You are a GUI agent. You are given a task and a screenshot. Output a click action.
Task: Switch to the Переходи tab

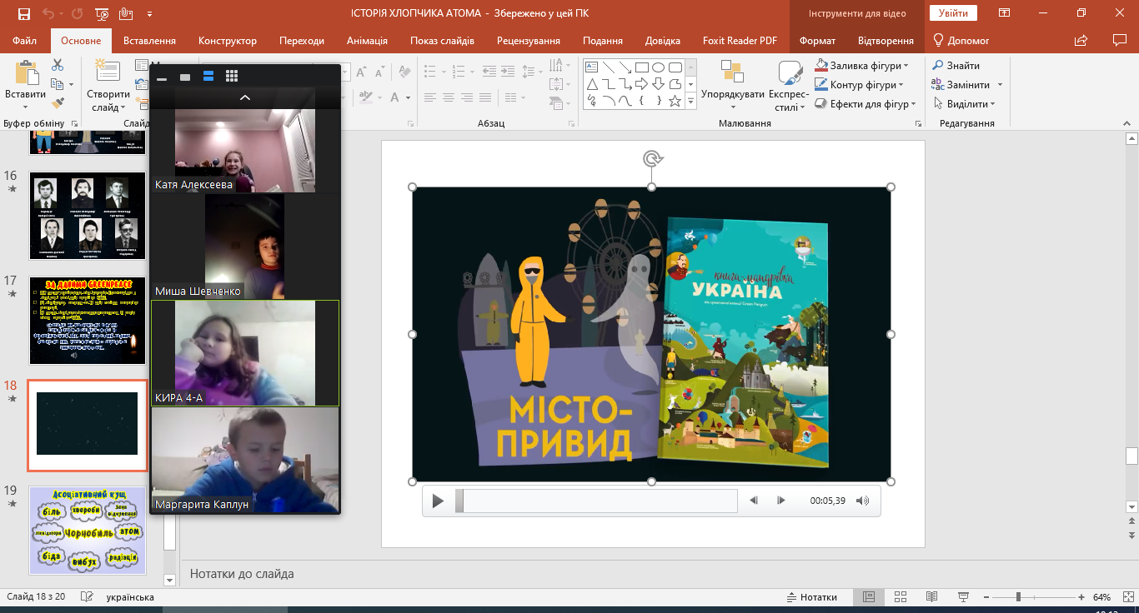pyautogui.click(x=302, y=41)
